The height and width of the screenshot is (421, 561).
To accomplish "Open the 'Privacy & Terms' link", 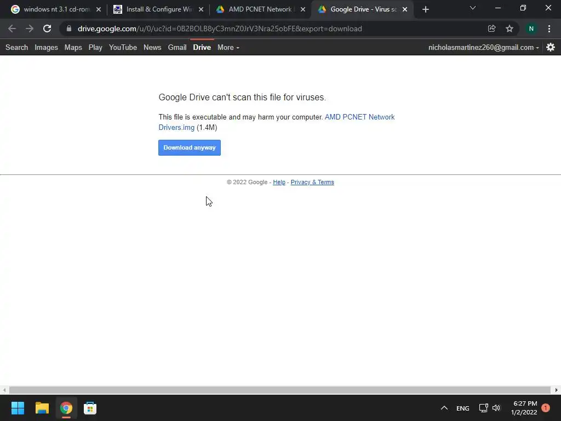I will pyautogui.click(x=312, y=182).
